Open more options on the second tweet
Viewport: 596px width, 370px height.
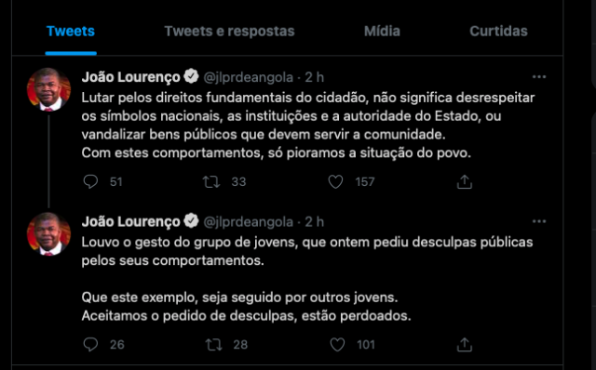click(539, 221)
